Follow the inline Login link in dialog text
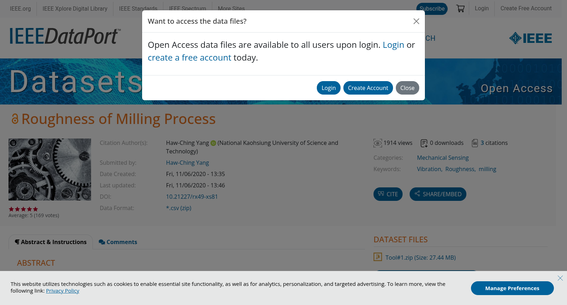The width and height of the screenshot is (567, 305). point(393,45)
